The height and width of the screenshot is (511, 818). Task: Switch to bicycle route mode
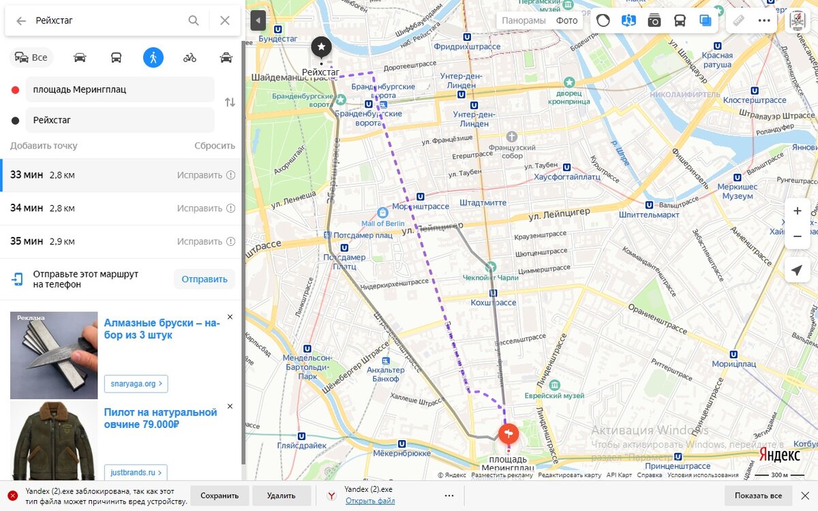190,57
